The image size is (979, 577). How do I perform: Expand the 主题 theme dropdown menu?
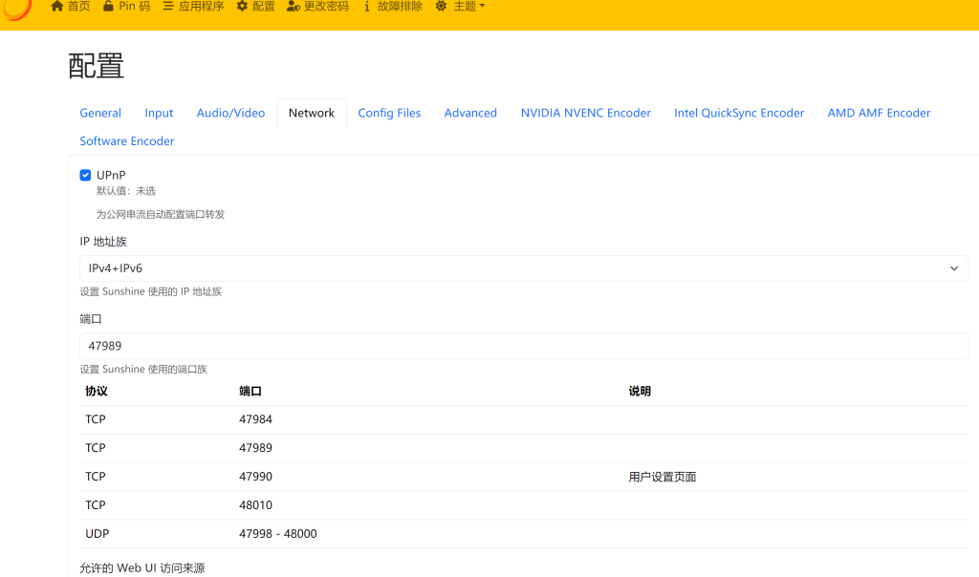[469, 7]
